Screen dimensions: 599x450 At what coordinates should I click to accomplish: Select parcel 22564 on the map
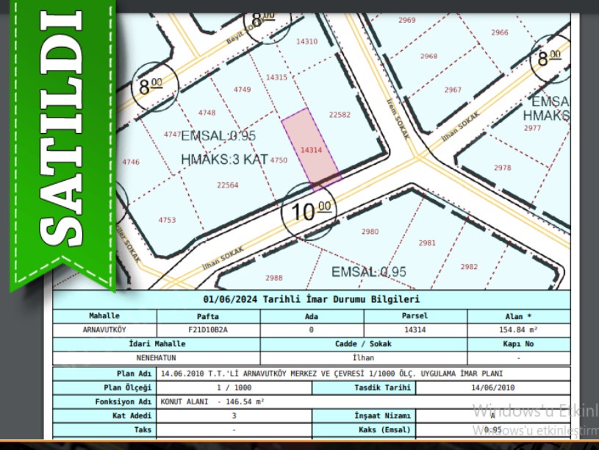tap(228, 185)
